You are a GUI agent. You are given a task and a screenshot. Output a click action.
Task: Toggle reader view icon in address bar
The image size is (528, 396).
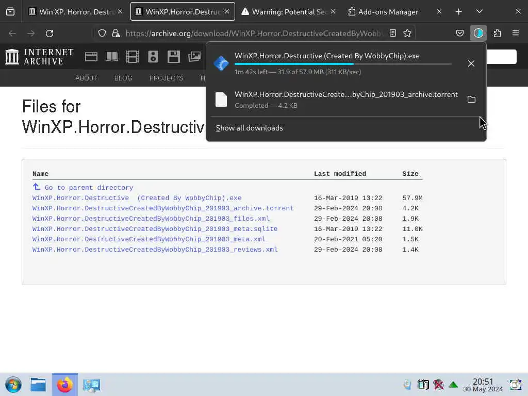(x=392, y=33)
